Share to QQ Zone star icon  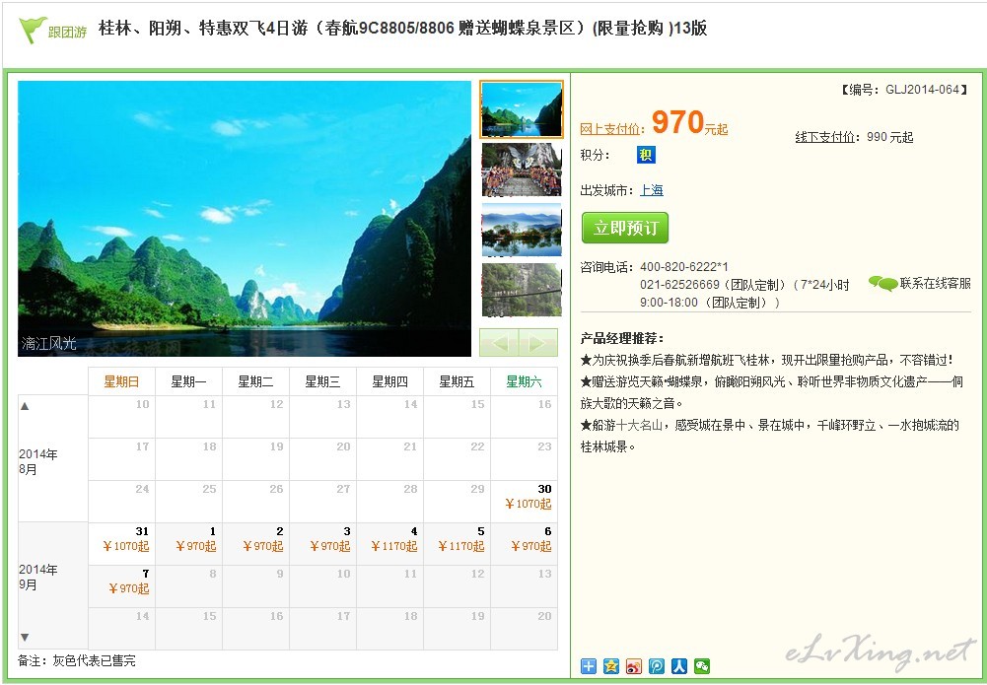click(610, 666)
